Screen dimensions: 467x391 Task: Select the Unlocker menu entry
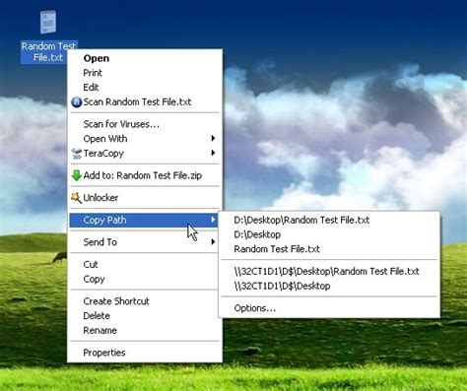point(145,198)
